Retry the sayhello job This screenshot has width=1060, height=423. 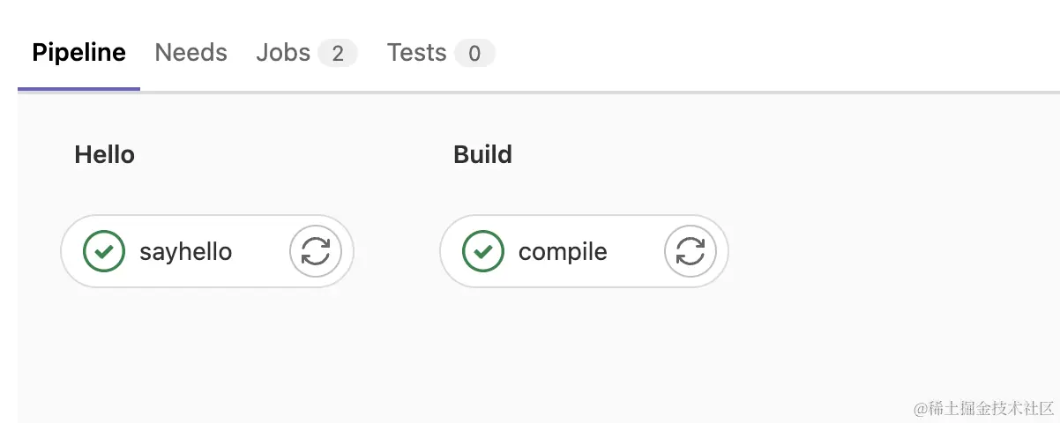pos(316,251)
